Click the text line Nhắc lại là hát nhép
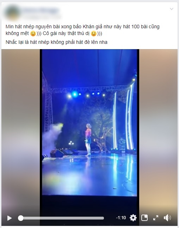The image size is (179, 228). tap(56, 42)
